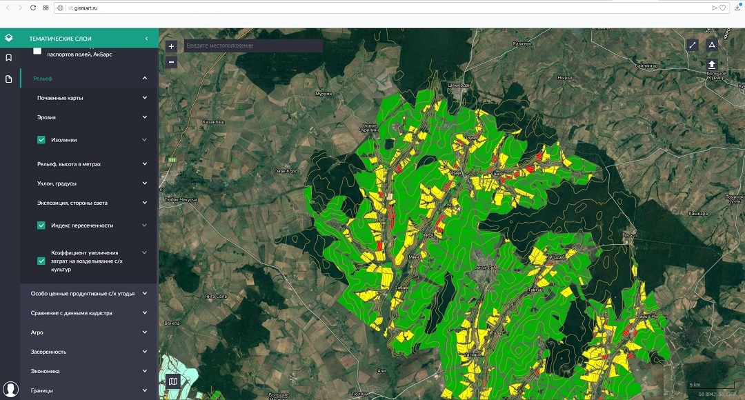Click the upload arrow map button
The image size is (745, 400).
[712, 64]
